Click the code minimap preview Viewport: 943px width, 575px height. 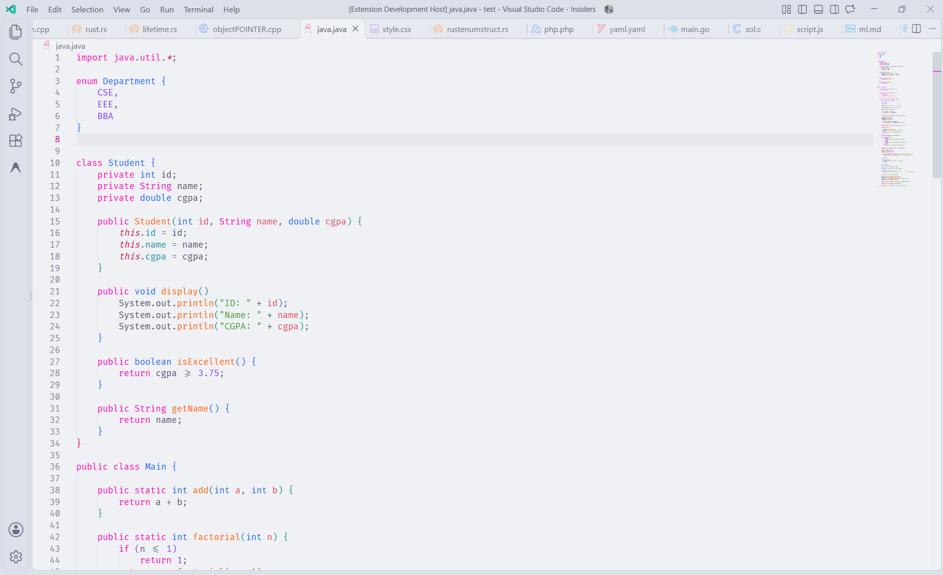[895, 120]
